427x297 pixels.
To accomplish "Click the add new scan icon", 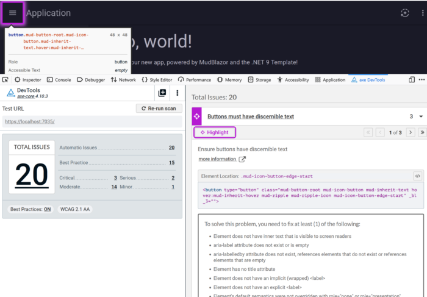I will point(162,93).
